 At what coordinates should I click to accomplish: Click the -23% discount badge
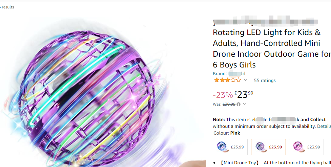point(223,95)
